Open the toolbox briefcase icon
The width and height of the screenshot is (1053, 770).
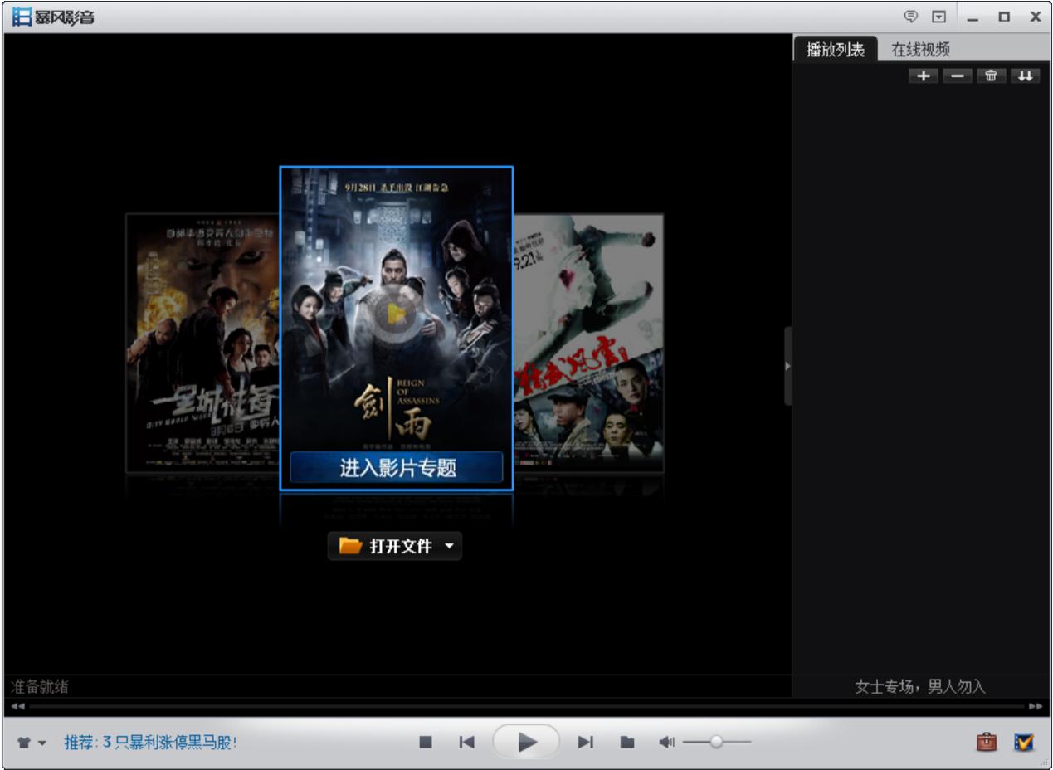pos(987,742)
